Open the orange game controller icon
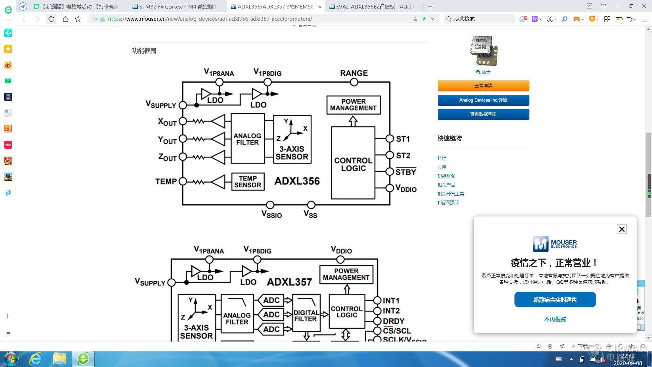The height and width of the screenshot is (367, 652). coord(577,19)
